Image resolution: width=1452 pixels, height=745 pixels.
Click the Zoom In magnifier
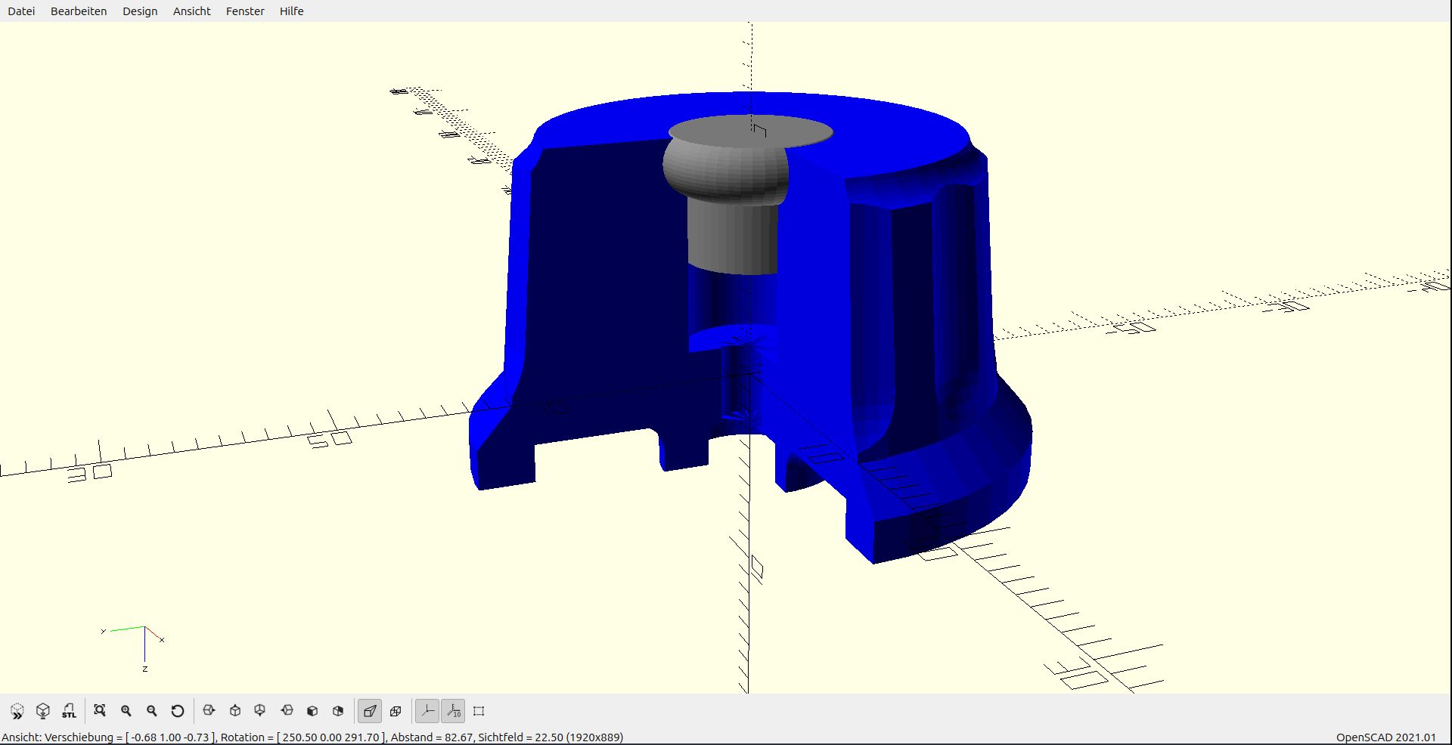click(126, 711)
